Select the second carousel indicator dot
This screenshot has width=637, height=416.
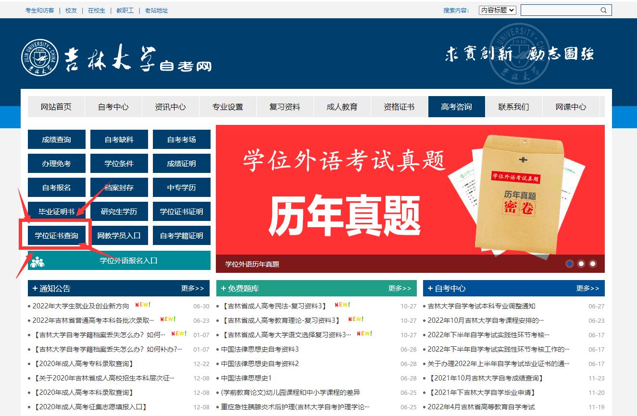click(581, 263)
